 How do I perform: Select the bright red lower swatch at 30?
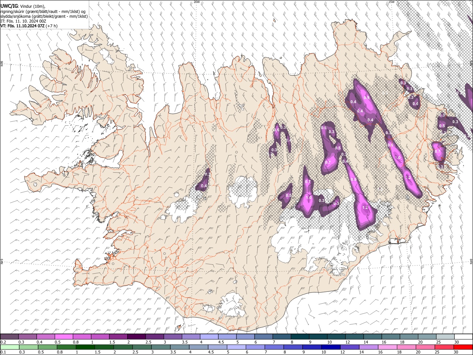[x=463, y=347]
